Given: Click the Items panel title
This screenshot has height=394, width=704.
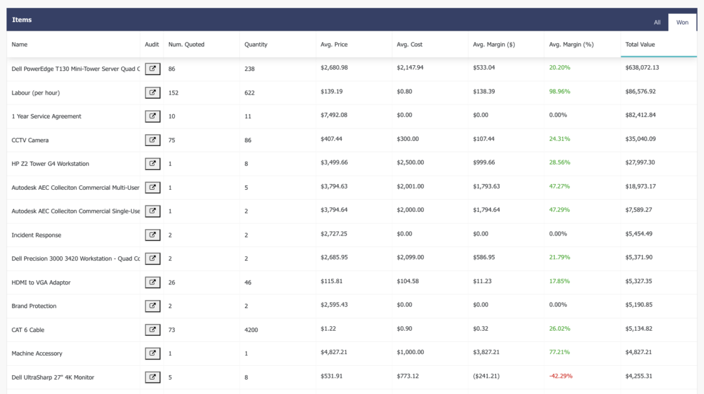Looking at the screenshot, I should pos(22,20).
